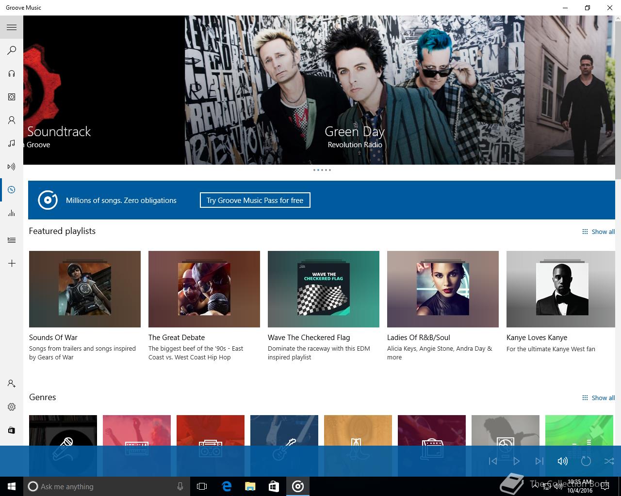Open Task View on taskbar
The width and height of the screenshot is (621, 496).
click(202, 486)
